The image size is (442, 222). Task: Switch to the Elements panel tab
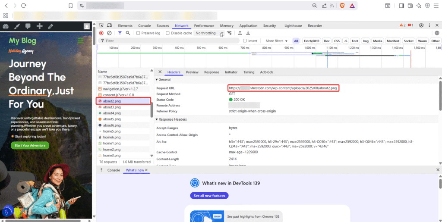coord(125,25)
